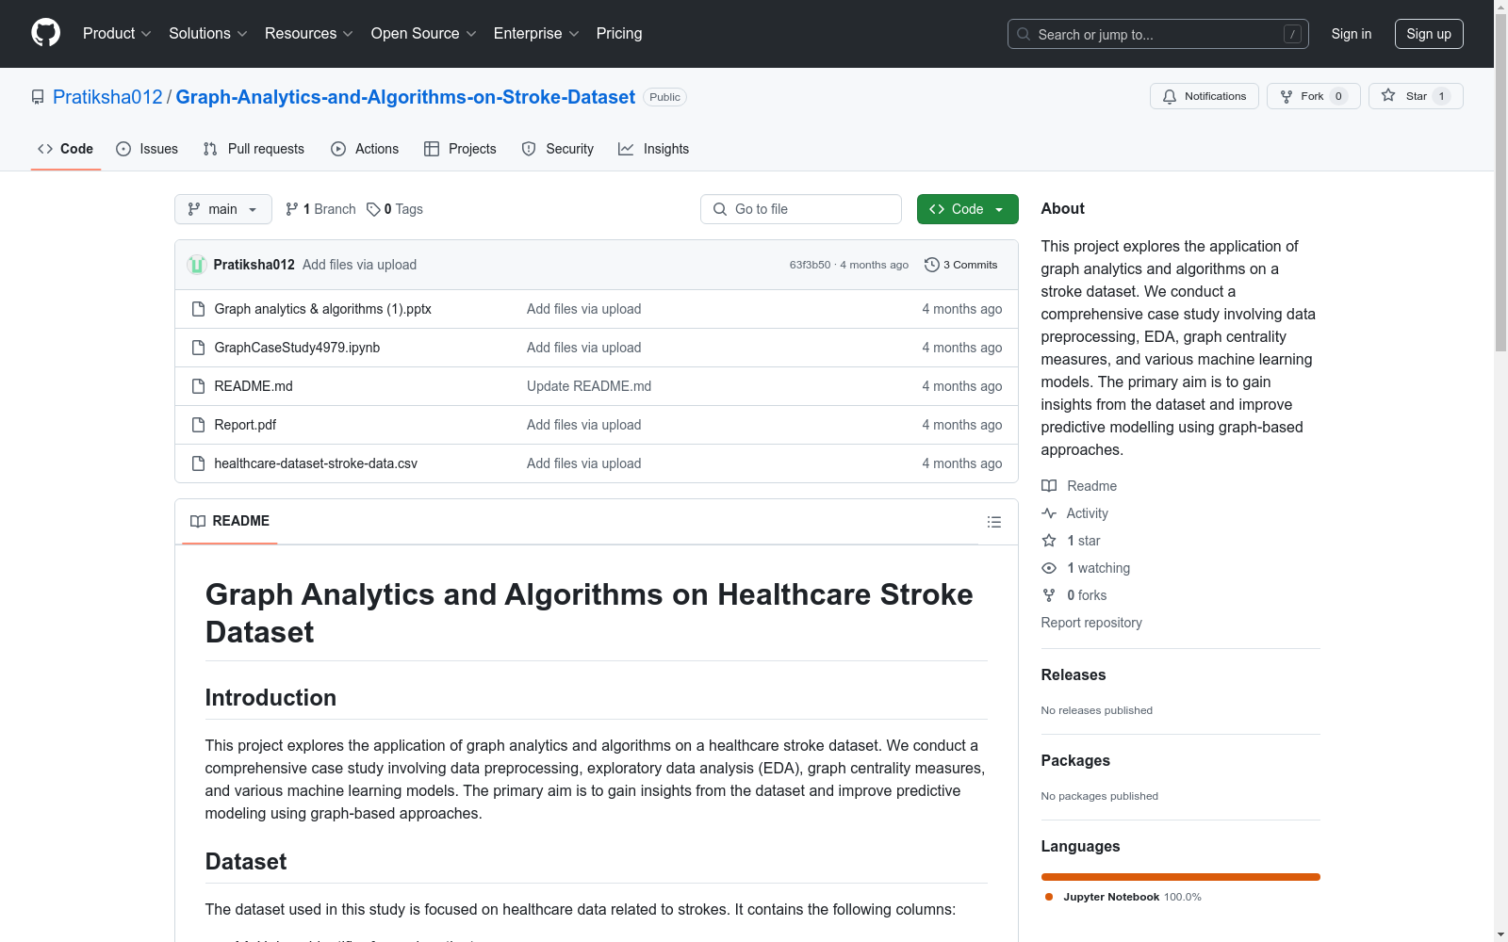This screenshot has width=1508, height=942.
Task: Open file healthcare-dataset-stroke-data.csv
Action: (x=316, y=463)
